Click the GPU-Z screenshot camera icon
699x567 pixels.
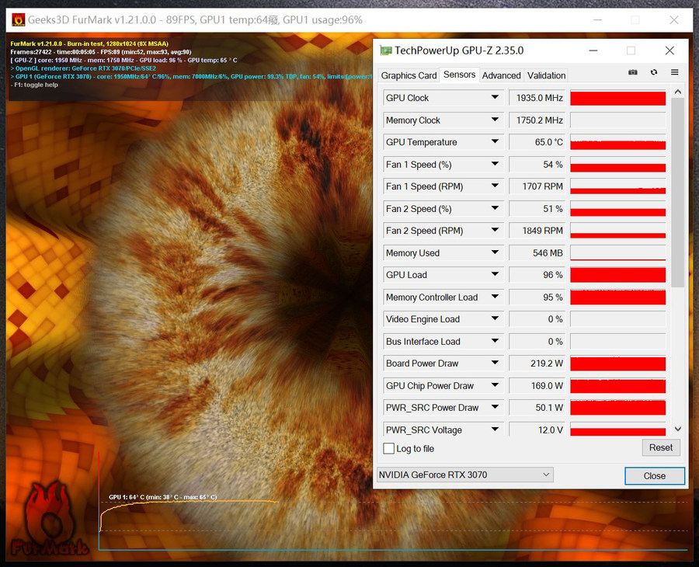(x=633, y=72)
